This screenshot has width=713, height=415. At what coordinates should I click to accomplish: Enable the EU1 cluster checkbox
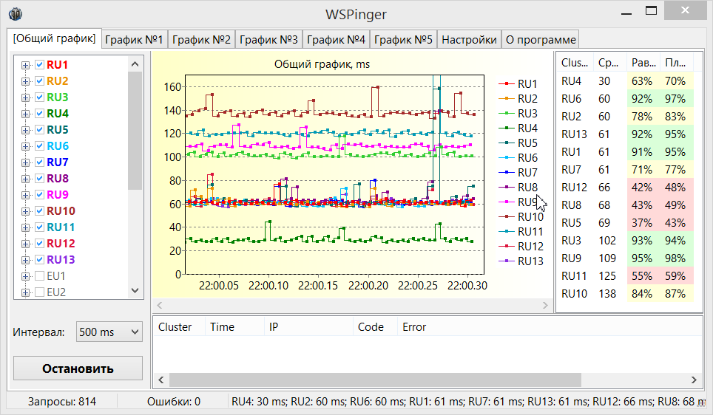click(x=40, y=276)
